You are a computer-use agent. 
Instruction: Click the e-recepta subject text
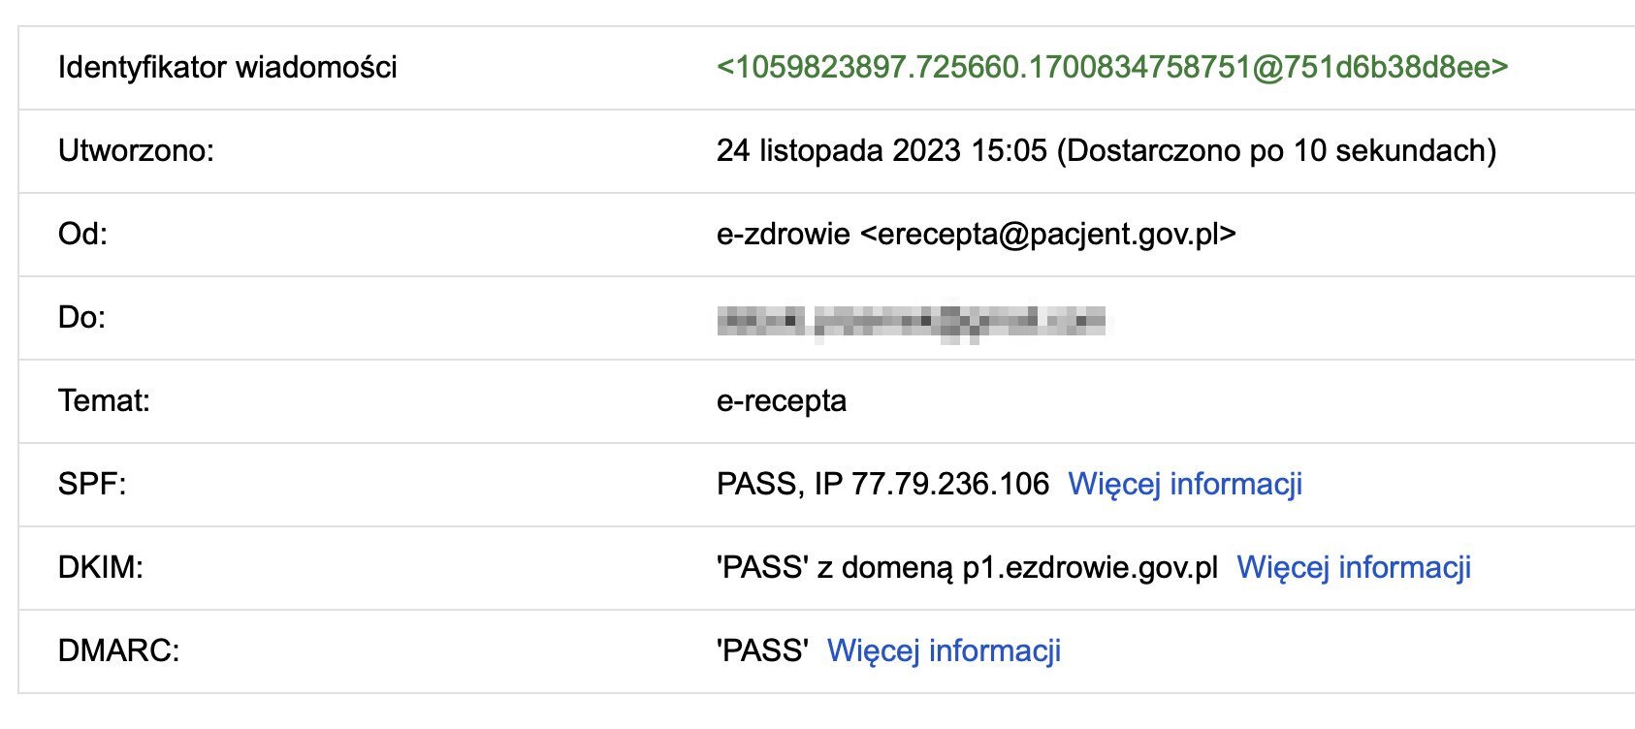[x=782, y=400]
